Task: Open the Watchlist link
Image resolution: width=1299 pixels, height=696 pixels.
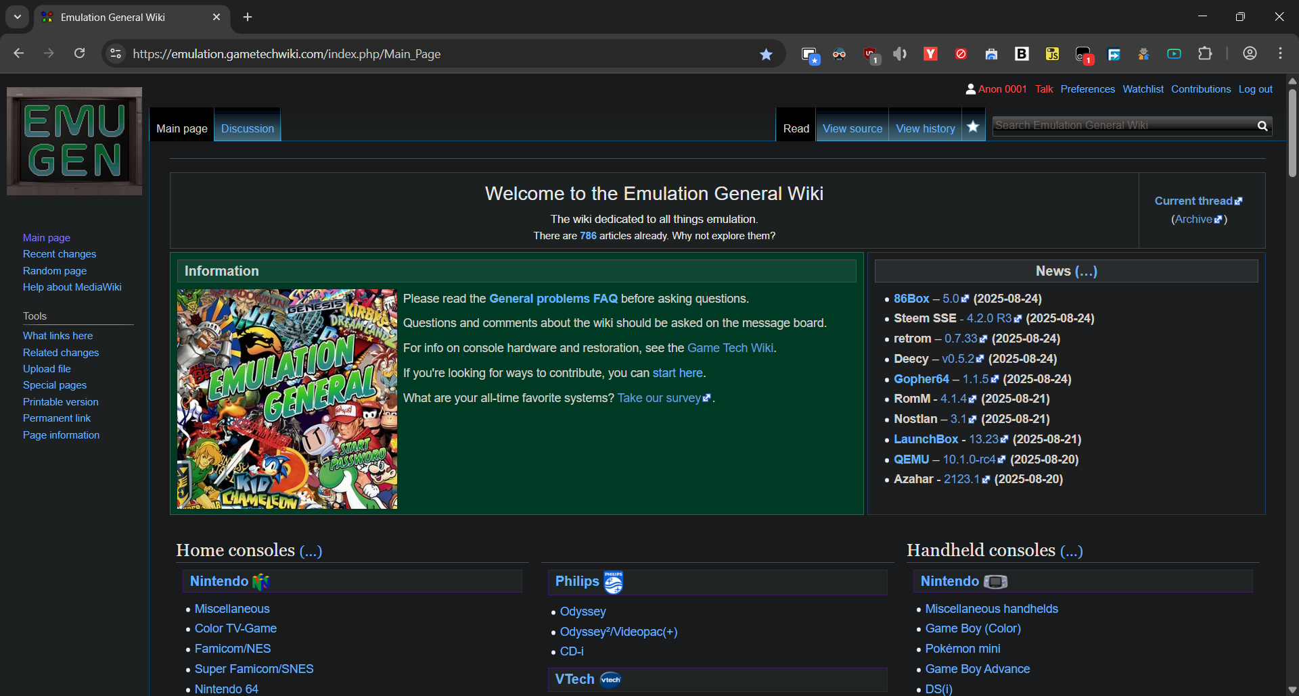Action: tap(1143, 89)
